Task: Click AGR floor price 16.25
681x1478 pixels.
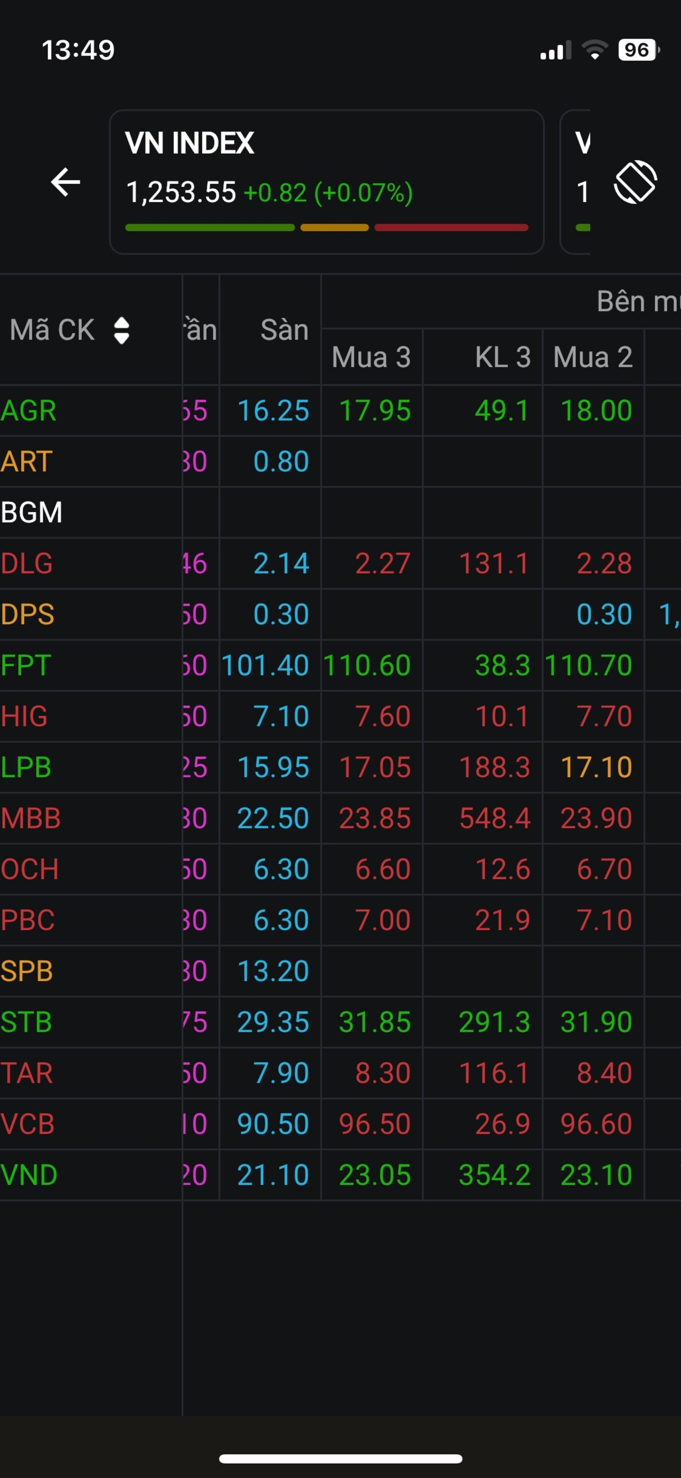Action: [x=273, y=411]
